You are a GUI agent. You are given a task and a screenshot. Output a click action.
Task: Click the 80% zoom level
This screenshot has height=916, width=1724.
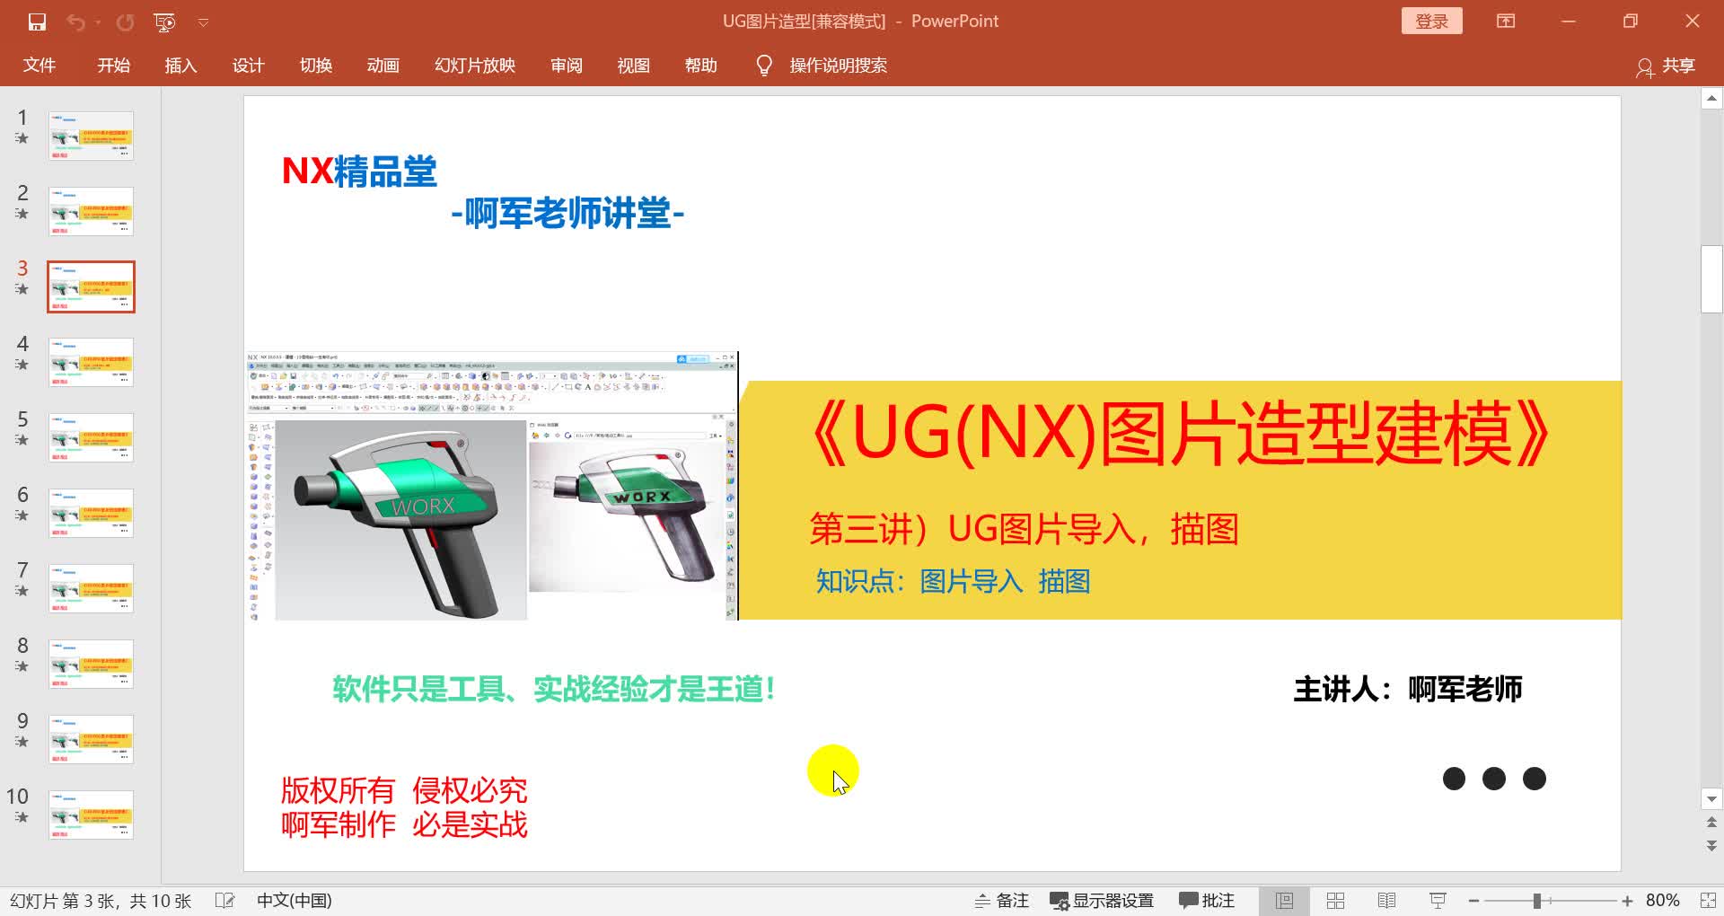click(x=1663, y=900)
